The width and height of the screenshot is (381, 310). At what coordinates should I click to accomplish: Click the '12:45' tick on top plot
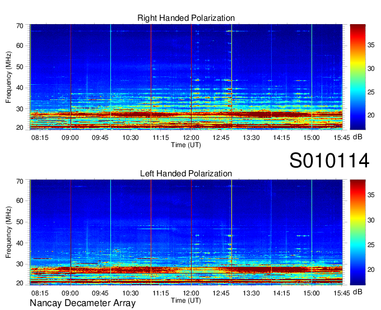[x=221, y=138]
